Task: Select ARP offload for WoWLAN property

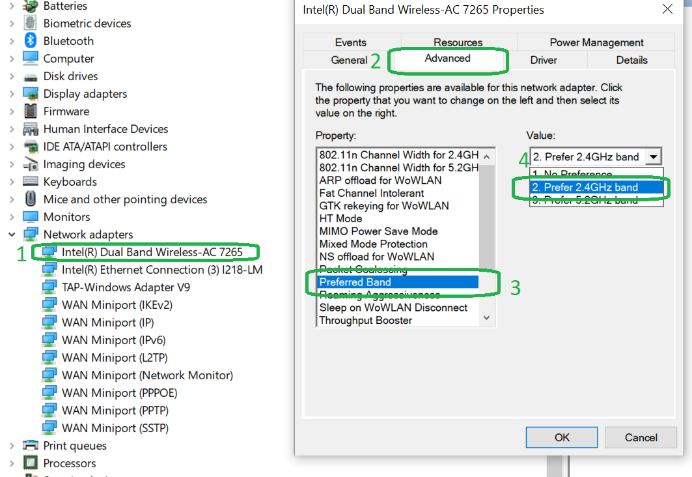Action: coord(398,181)
